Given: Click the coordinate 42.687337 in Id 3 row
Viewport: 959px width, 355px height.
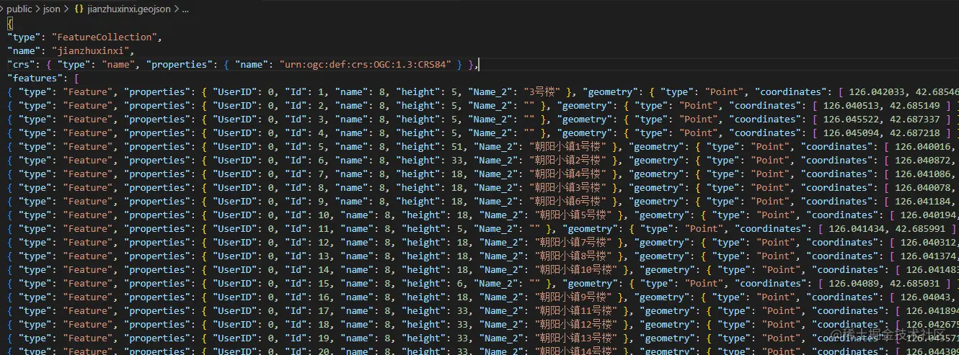Looking at the screenshot, I should tap(916, 119).
